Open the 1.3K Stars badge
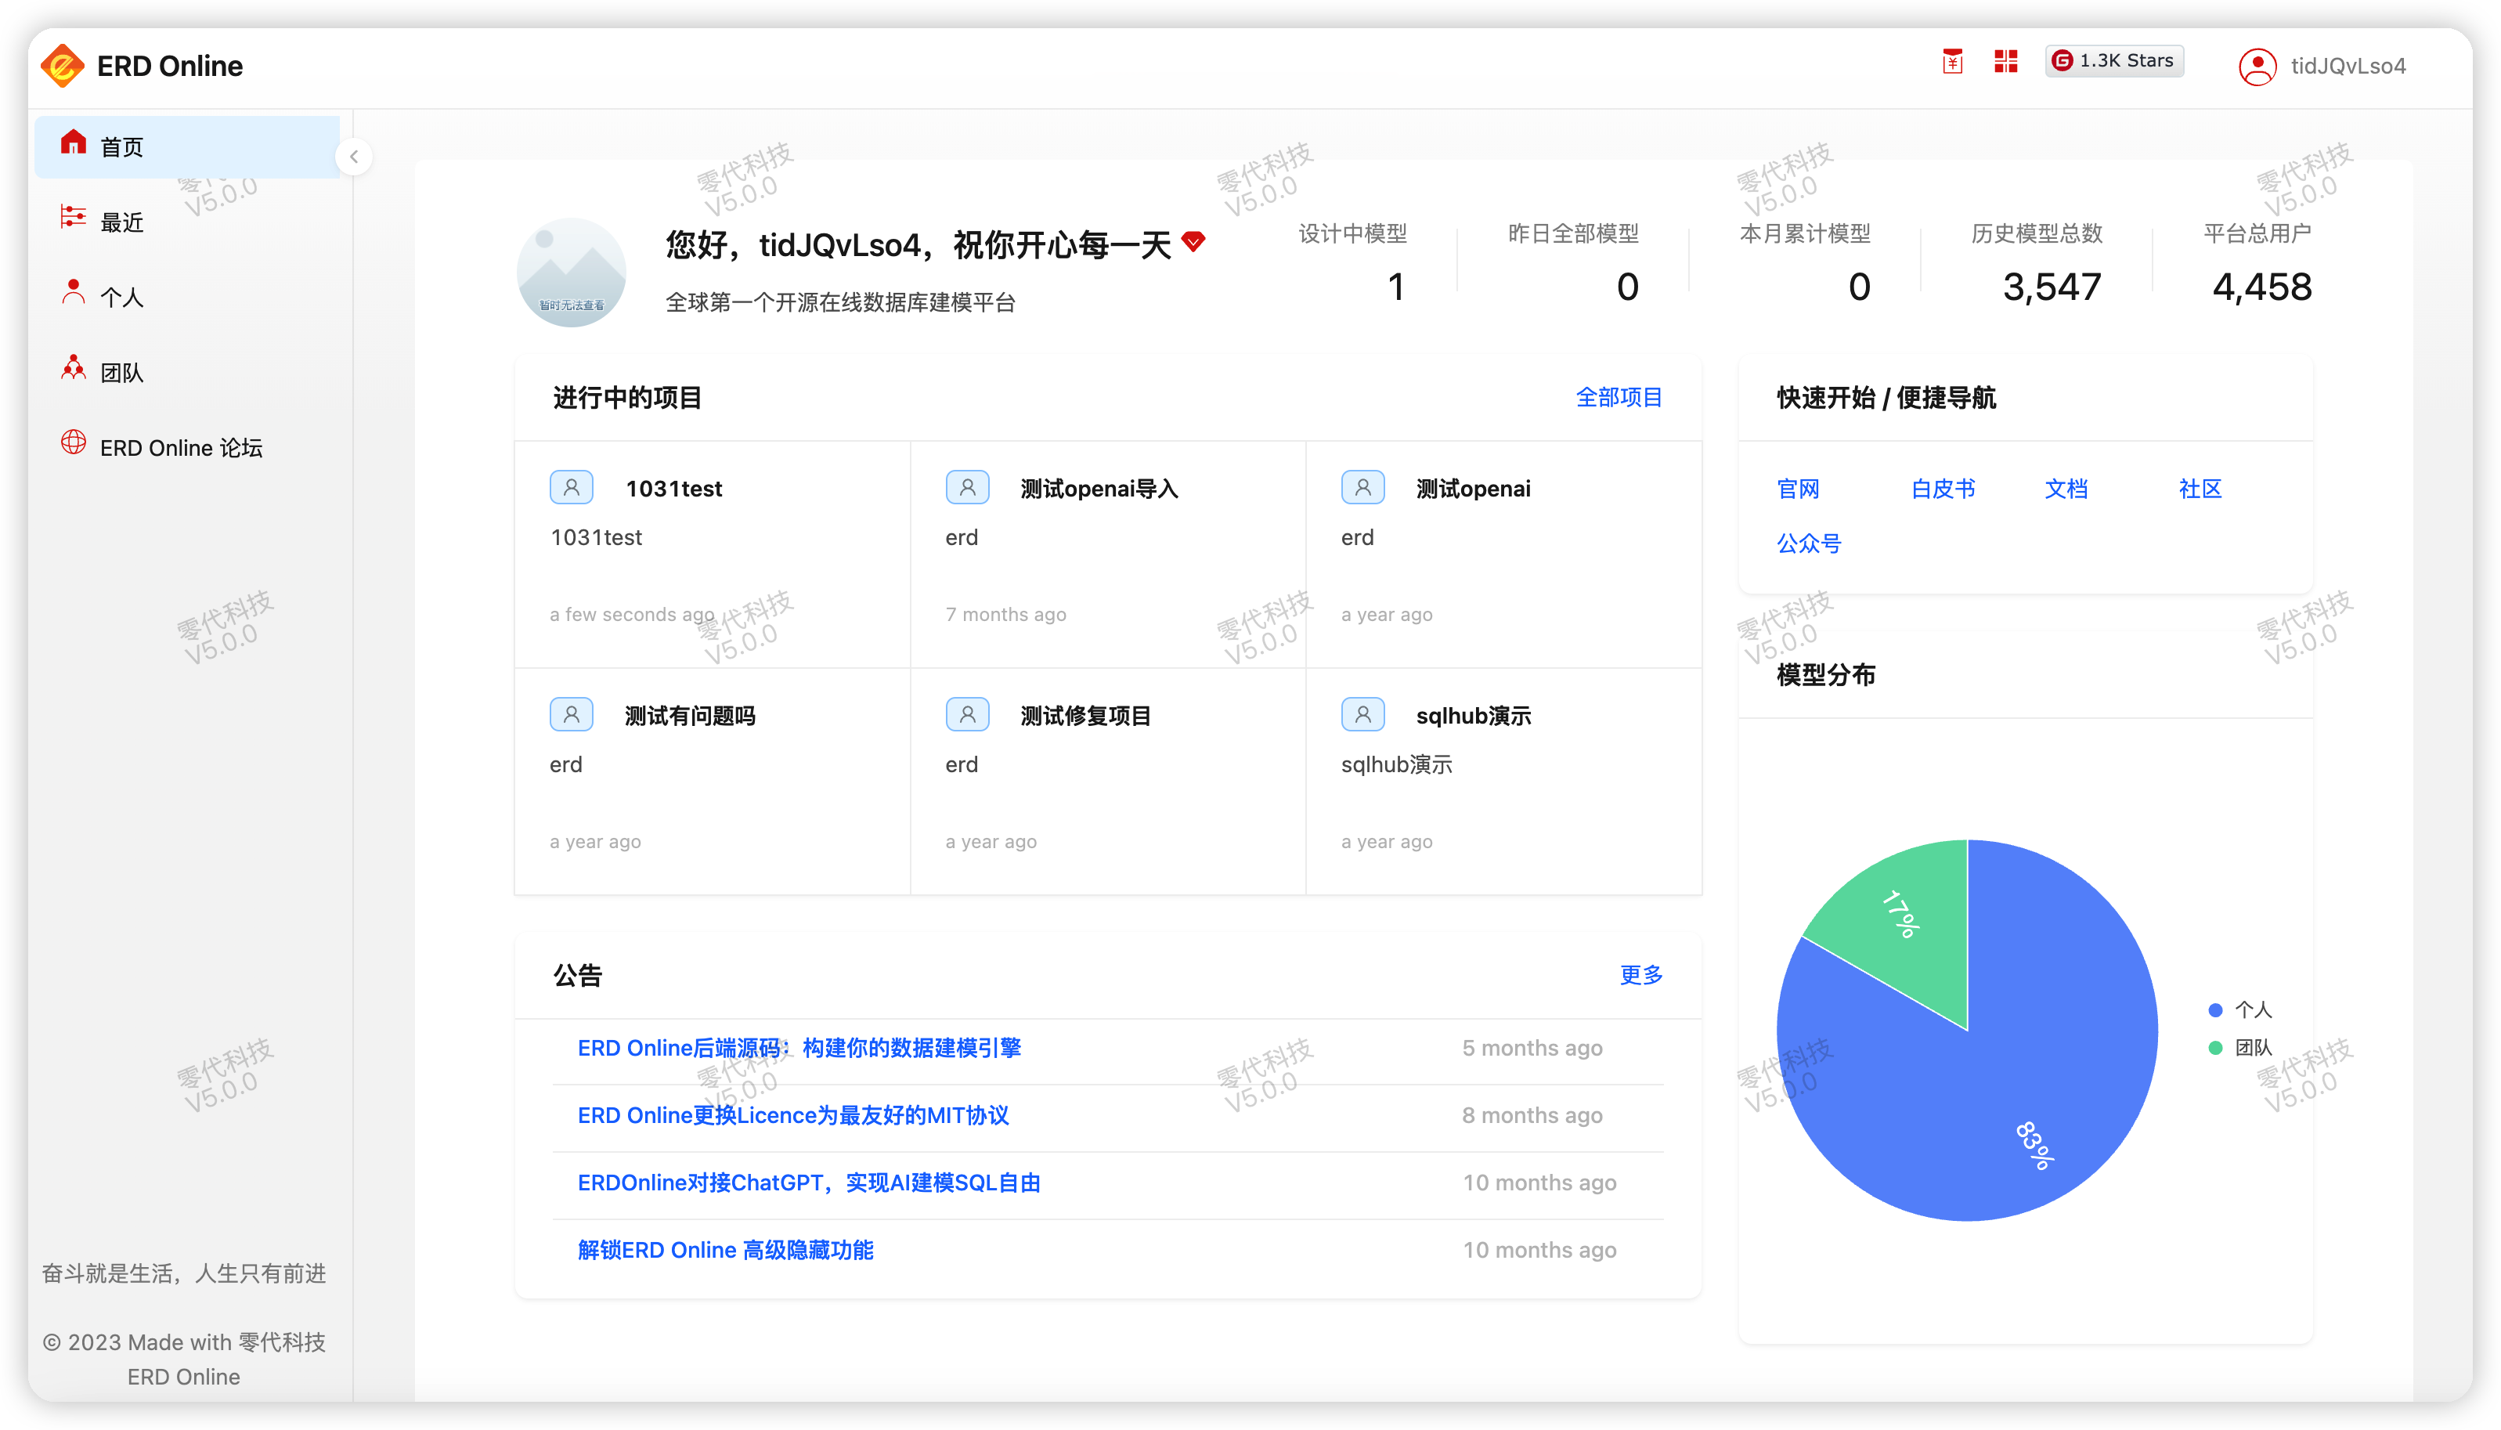Viewport: 2501px width, 1430px height. [x=2113, y=61]
